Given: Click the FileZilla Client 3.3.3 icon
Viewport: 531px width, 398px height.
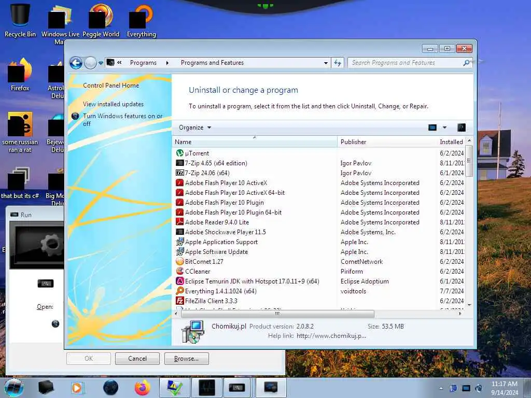Looking at the screenshot, I should (180, 301).
